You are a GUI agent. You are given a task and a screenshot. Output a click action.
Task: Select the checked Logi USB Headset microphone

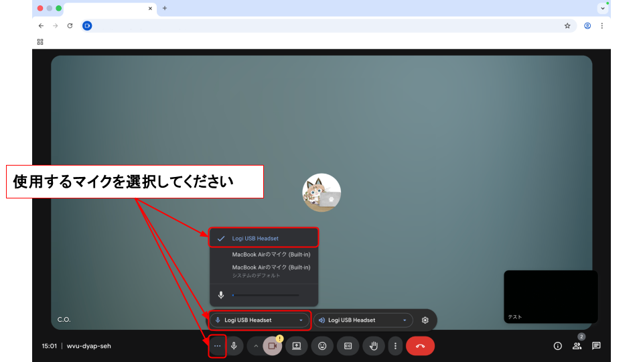263,238
